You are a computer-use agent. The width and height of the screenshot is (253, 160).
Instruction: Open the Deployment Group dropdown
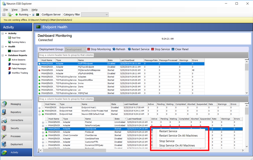click(75, 49)
